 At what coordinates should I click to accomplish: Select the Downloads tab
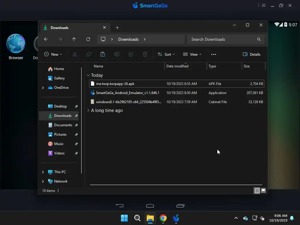click(75, 28)
